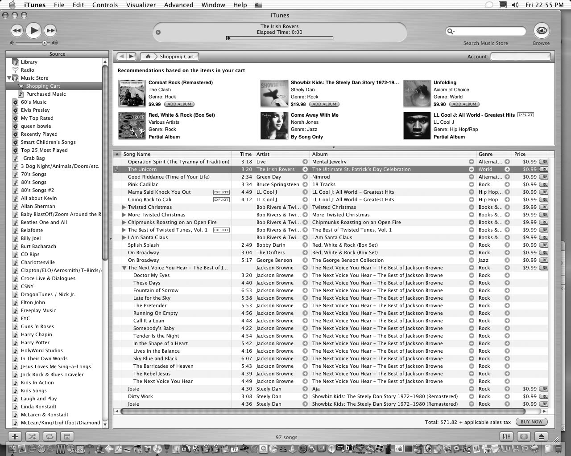This screenshot has height=456, width=571.
Task: Go to Music Store home icon
Action: pos(148,57)
